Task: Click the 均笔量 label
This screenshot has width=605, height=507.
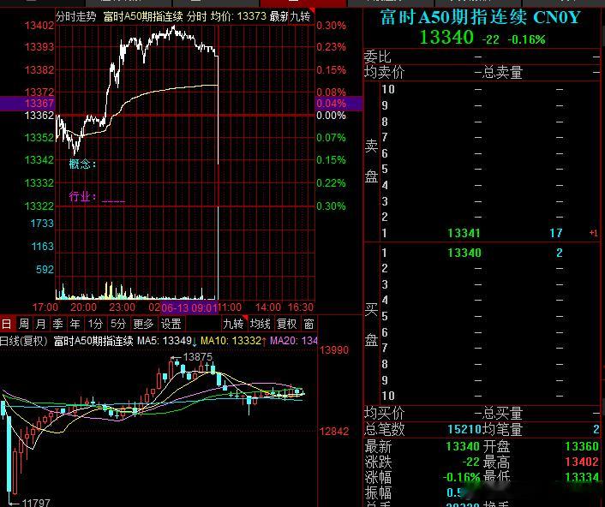Action: pos(502,429)
